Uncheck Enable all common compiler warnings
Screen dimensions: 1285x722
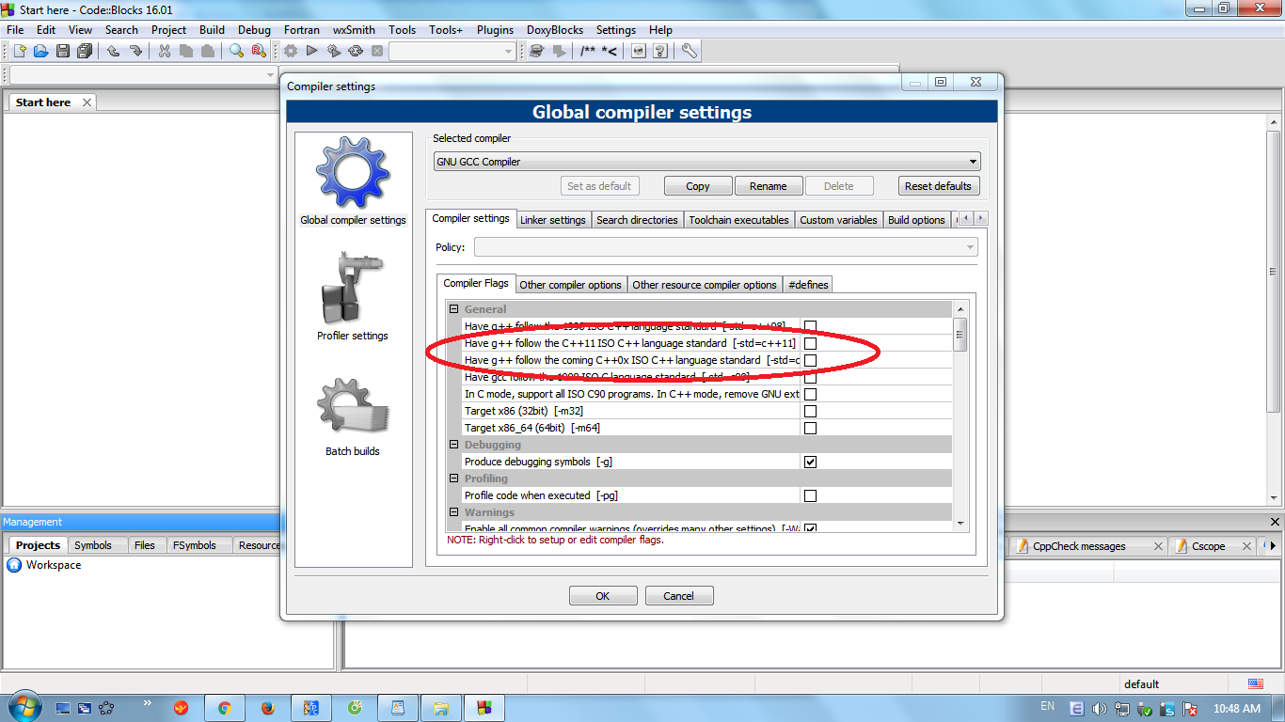click(x=810, y=528)
